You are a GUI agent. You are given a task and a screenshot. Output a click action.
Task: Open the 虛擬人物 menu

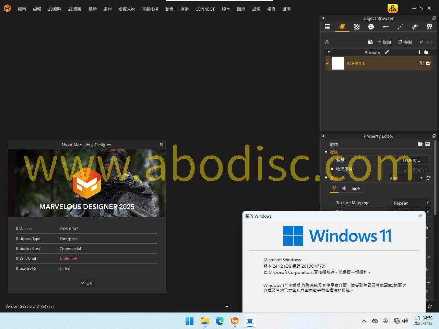(x=127, y=9)
